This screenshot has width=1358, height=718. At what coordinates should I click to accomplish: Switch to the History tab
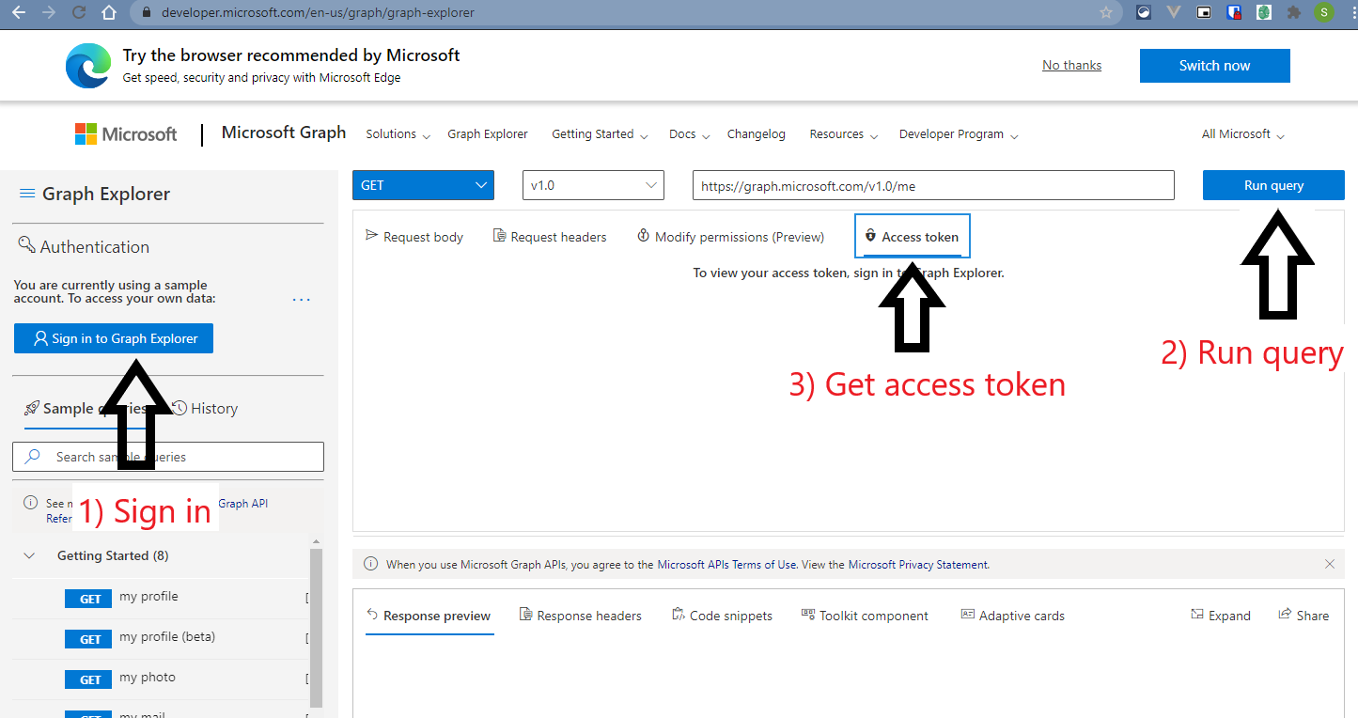[204, 408]
